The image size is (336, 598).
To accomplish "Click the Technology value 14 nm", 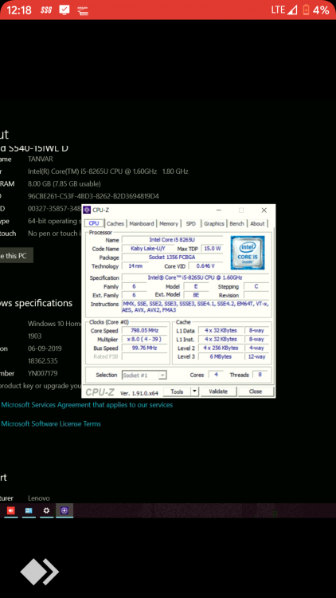I will 135,266.
